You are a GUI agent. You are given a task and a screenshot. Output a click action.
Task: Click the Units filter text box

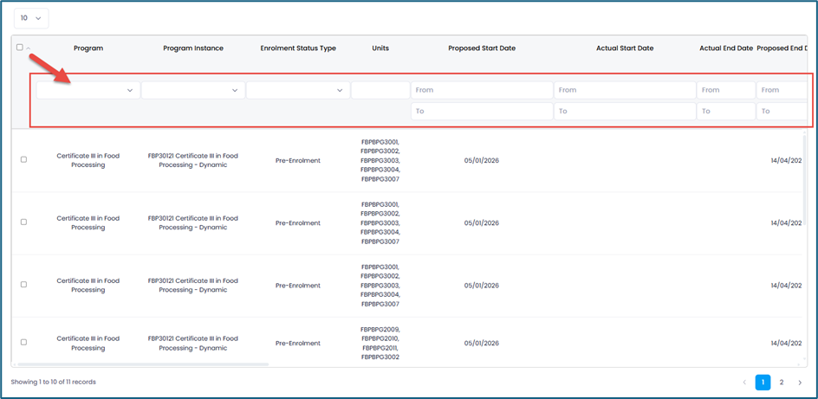point(380,90)
